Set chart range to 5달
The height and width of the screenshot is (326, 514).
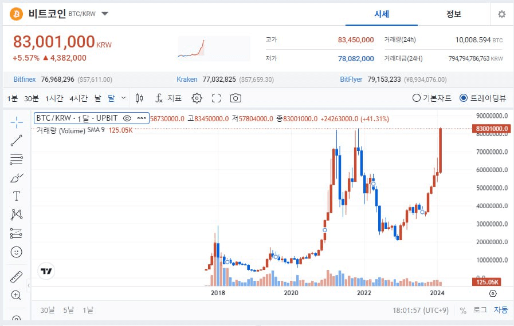(x=69, y=310)
